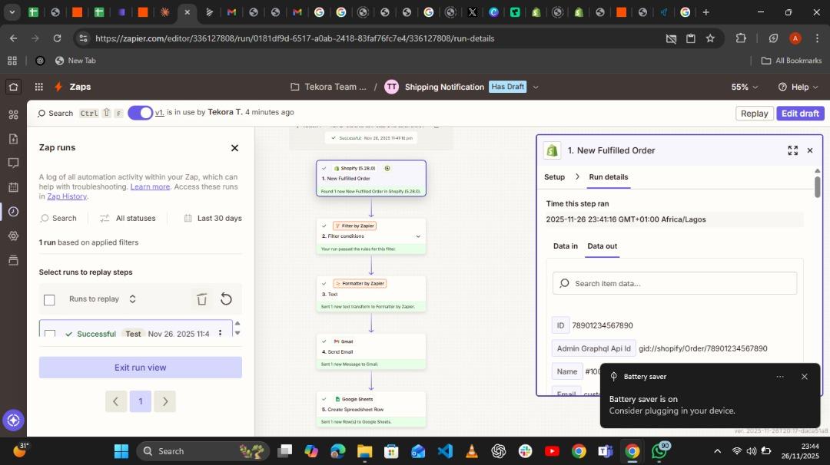
Task: Close the Zap runs panel
Action: [x=234, y=148]
